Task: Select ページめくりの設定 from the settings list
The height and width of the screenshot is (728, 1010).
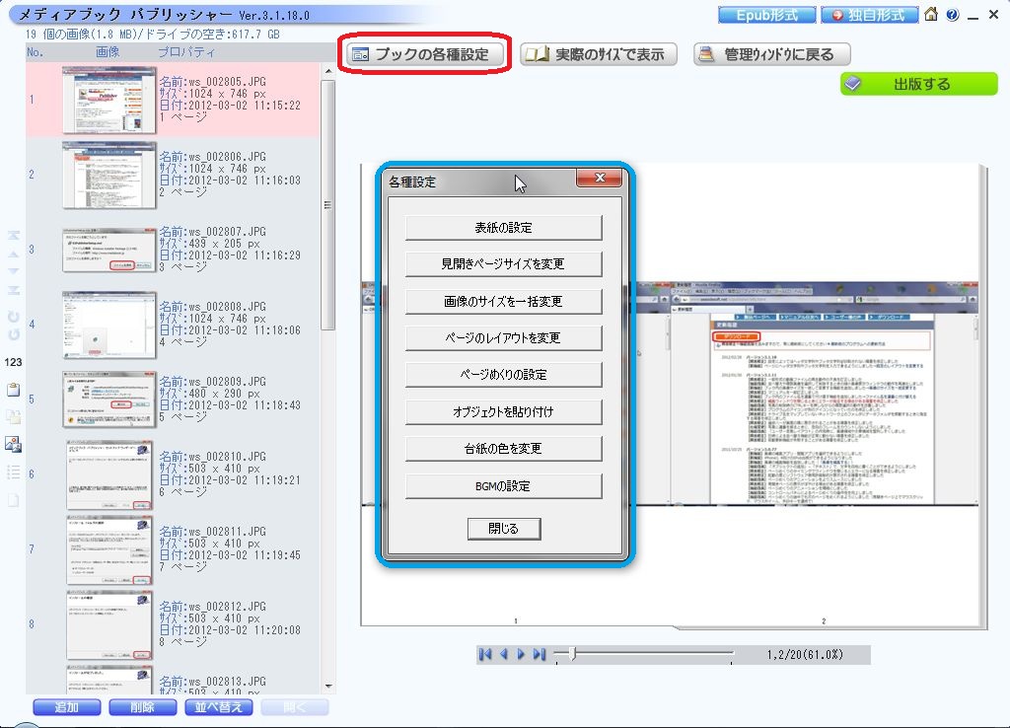Action: point(503,374)
